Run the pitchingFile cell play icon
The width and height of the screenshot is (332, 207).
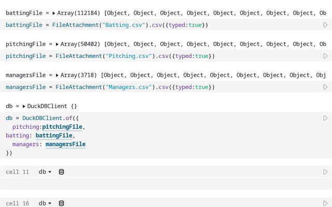tap(325, 56)
